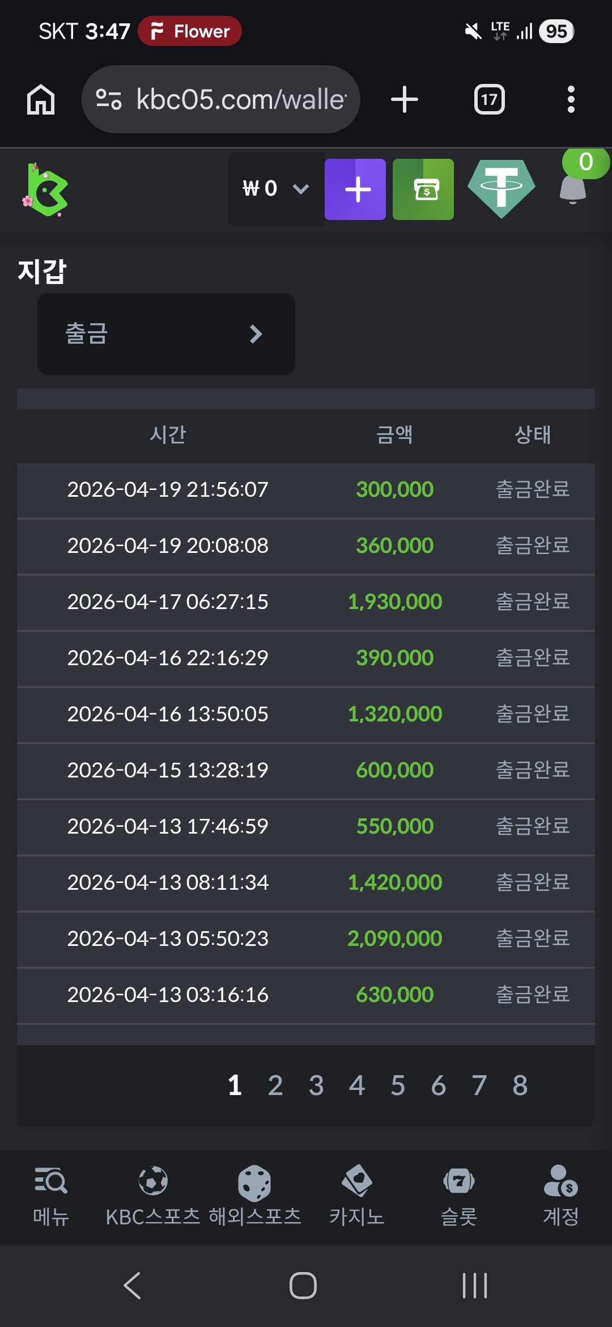Go to page 2 of withdrawals
The width and height of the screenshot is (612, 1327).
[x=275, y=1085]
